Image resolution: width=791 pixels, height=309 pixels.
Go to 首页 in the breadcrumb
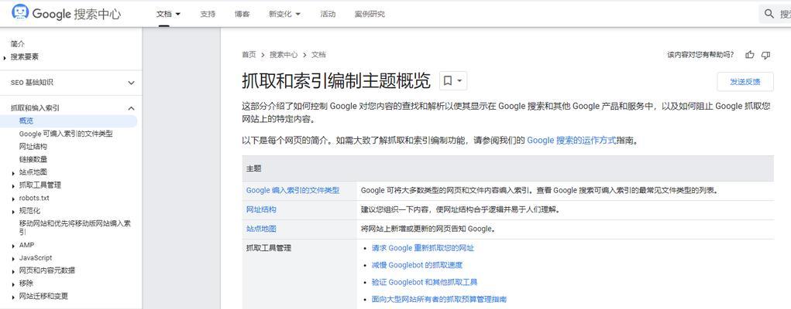point(249,55)
